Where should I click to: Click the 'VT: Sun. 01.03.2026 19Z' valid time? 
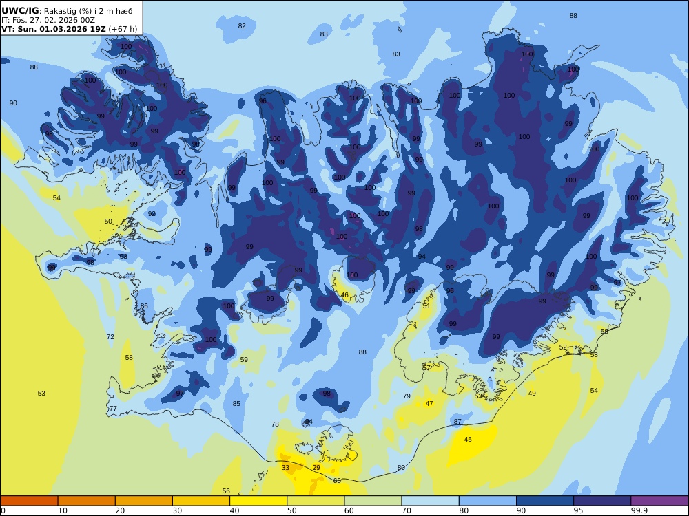click(x=53, y=29)
